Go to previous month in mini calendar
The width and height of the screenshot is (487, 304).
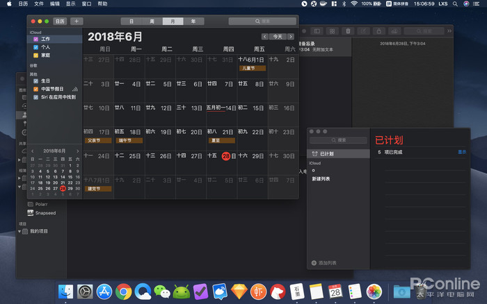pos(32,151)
